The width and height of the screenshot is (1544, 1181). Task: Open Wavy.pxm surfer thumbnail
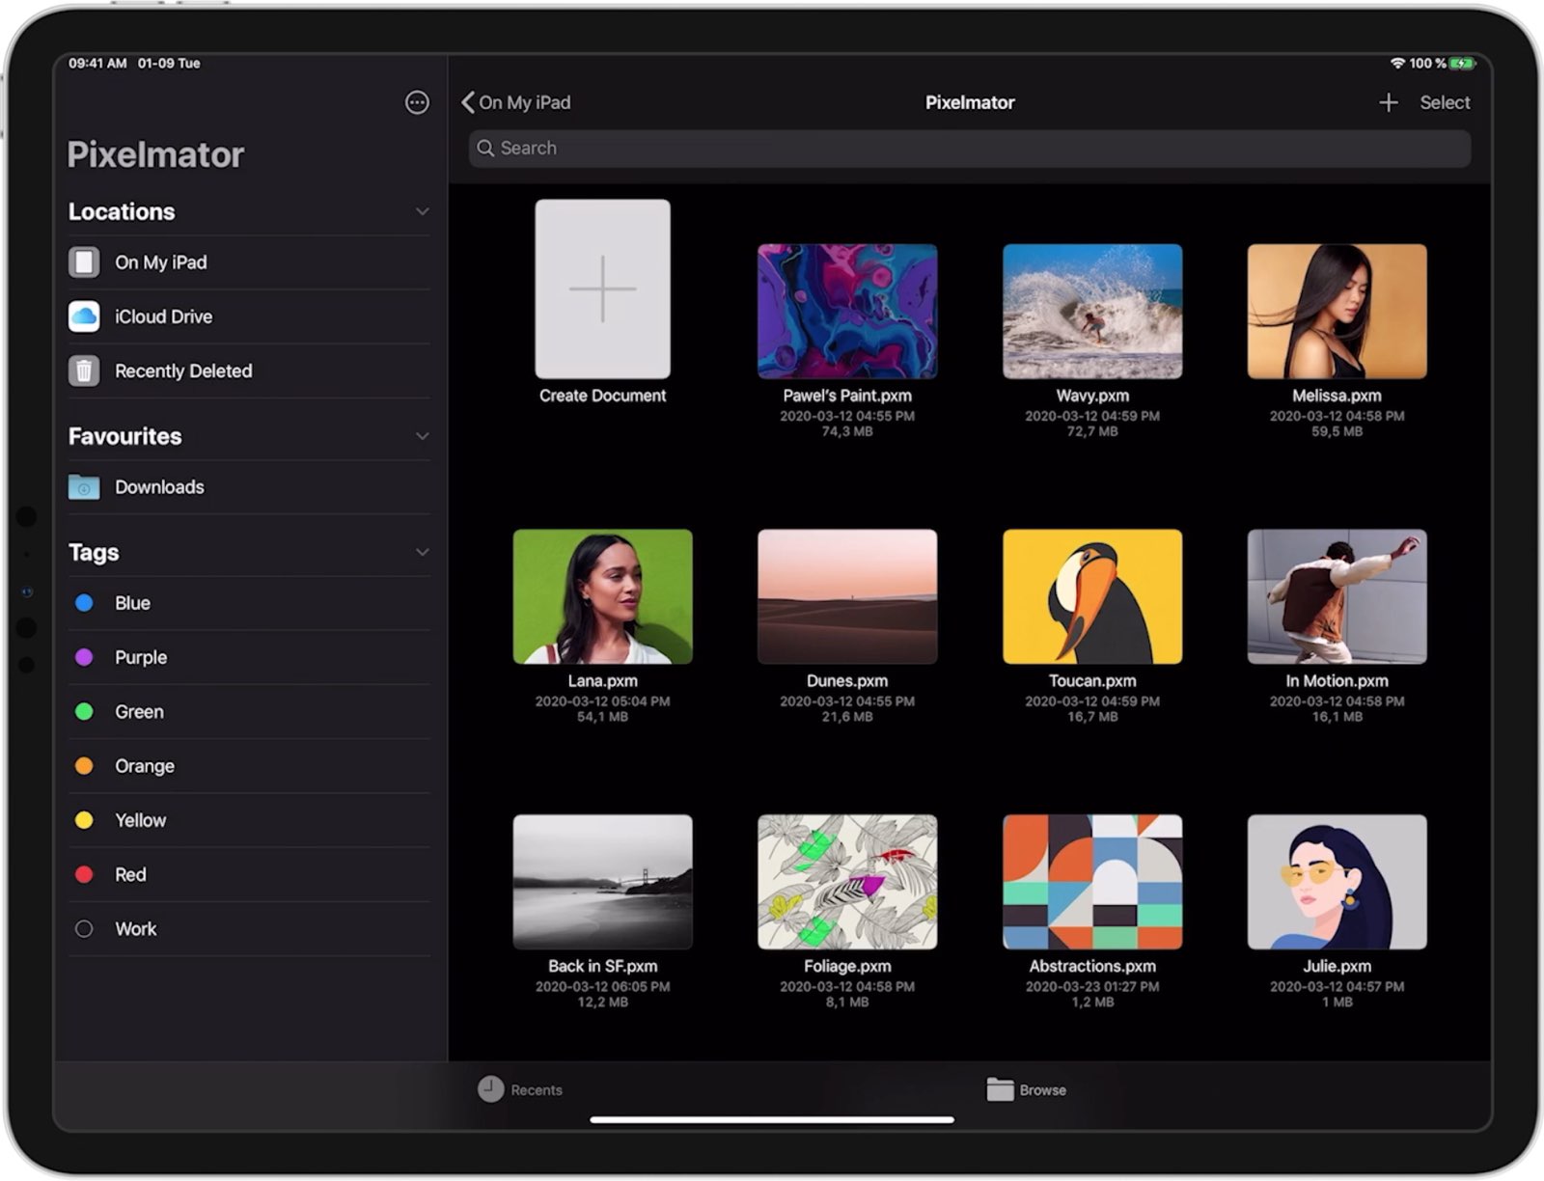pos(1092,311)
